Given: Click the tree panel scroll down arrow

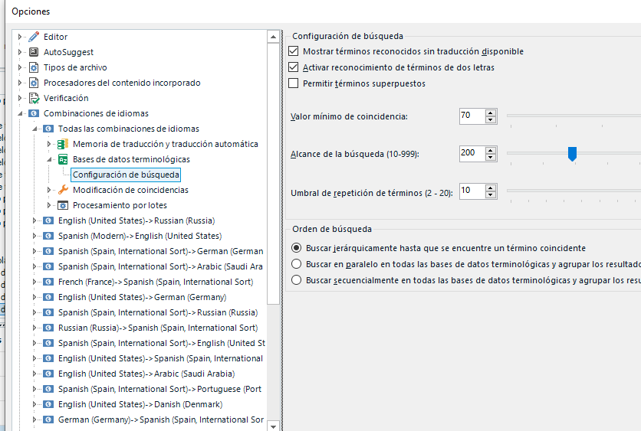Looking at the screenshot, I should tap(273, 426).
